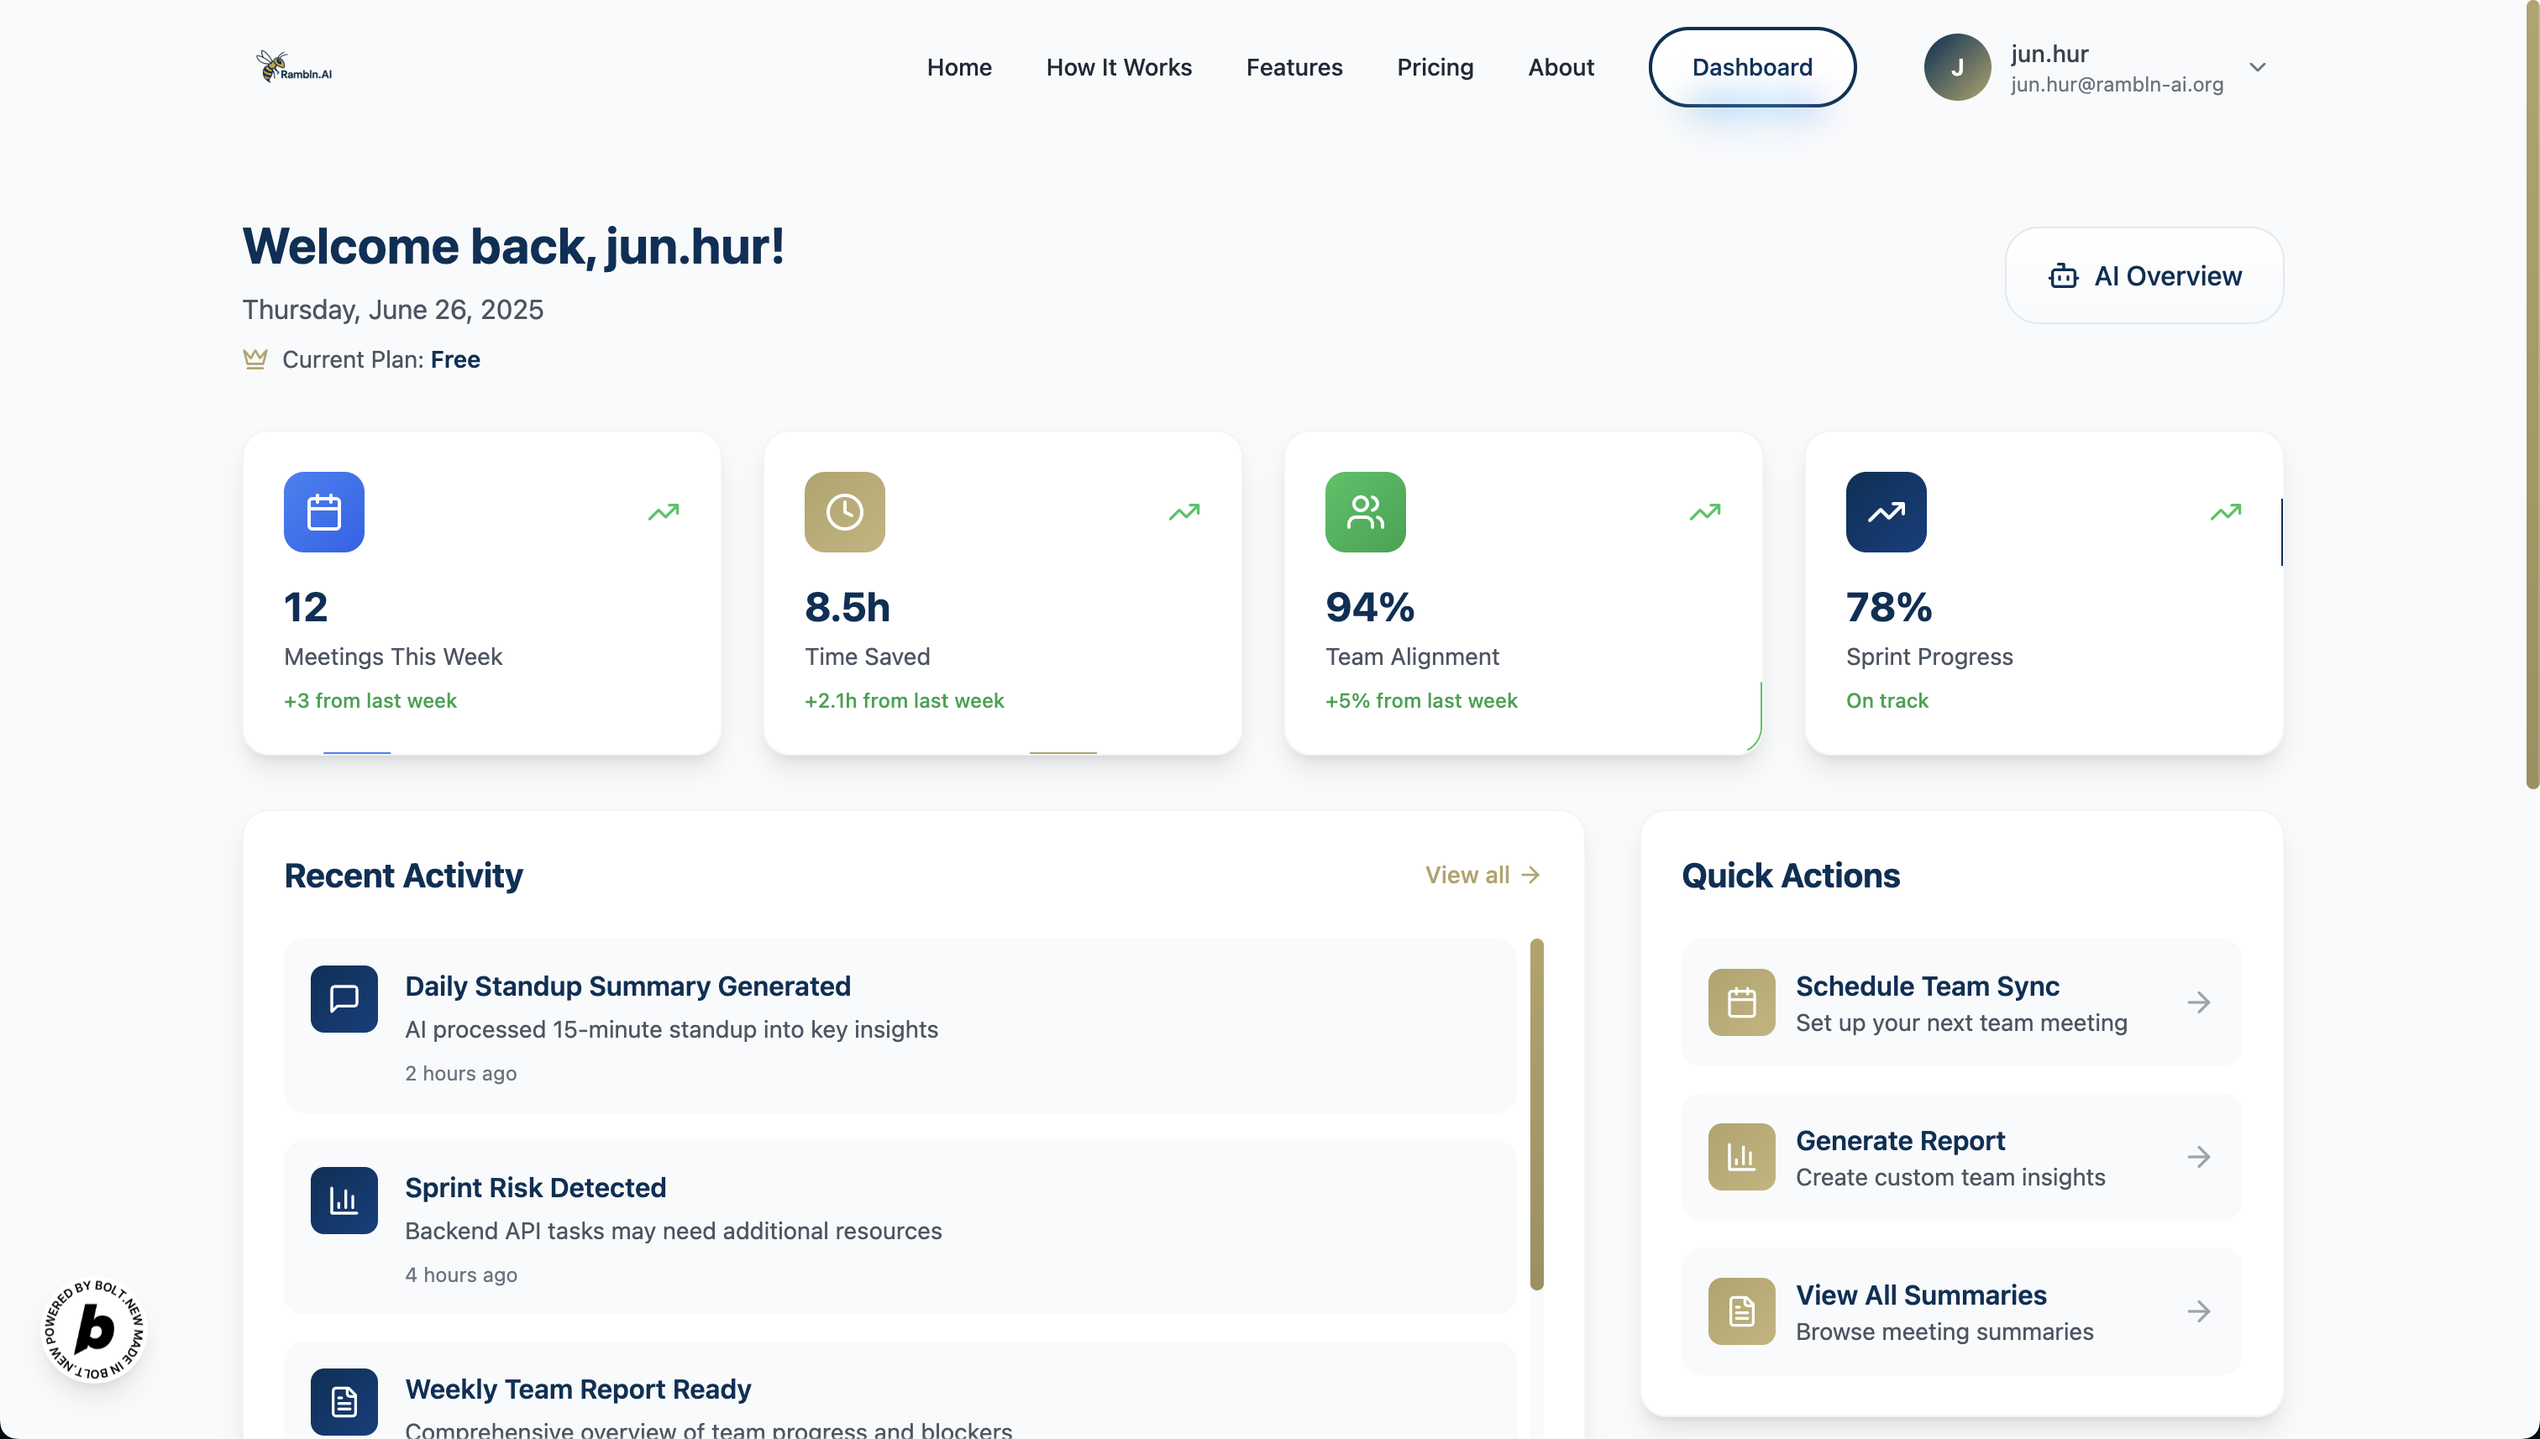2540x1439 pixels.
Task: Open the How It Works nav item
Action: click(x=1118, y=67)
